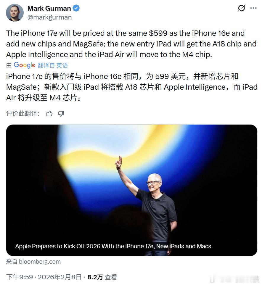
Task: Open the @markgurman handle link
Action: 49,17
